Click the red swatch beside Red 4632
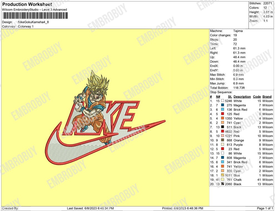This screenshot has height=211, width=275. [222, 131]
